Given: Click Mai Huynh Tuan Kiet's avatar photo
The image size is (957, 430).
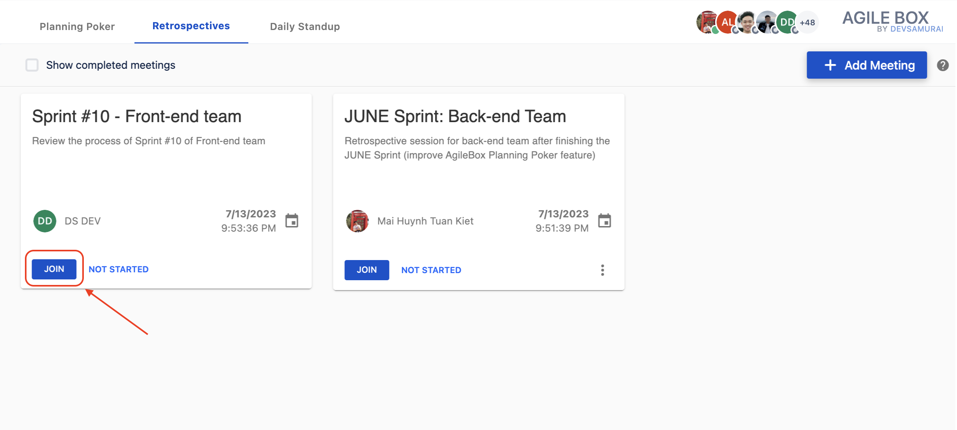Looking at the screenshot, I should coord(357,221).
